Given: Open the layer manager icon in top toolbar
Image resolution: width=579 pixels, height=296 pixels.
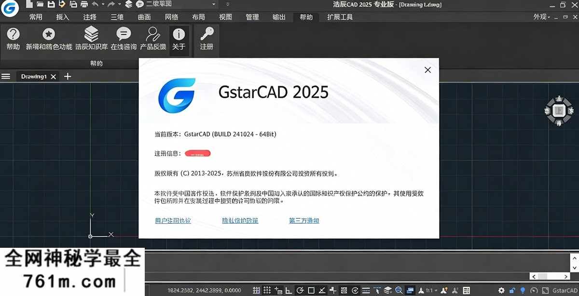Looking at the screenshot, I should pos(129,4).
